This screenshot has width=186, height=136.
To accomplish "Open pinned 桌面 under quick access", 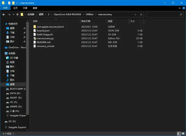I will pos(12,28).
